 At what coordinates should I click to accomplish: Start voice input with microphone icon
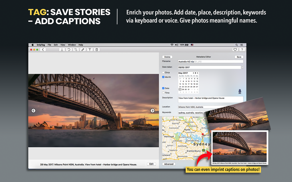[240, 91]
